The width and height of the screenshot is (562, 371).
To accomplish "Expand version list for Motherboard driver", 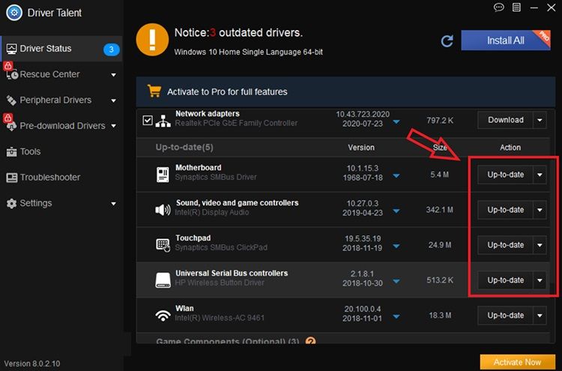I will point(396,175).
